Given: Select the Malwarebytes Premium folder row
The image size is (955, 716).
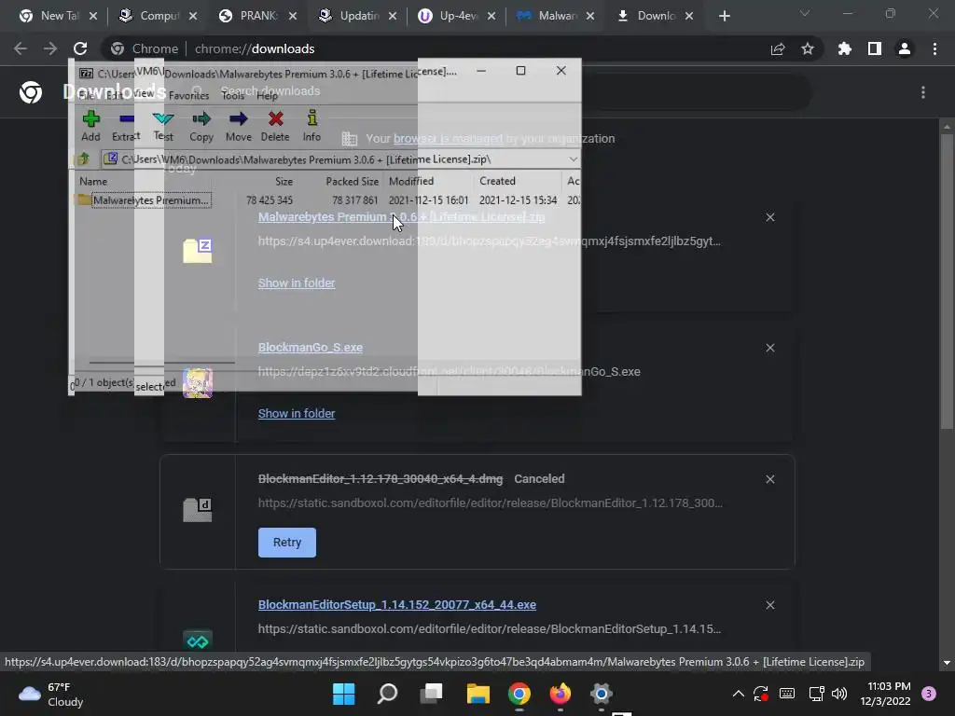Looking at the screenshot, I should pos(328,200).
